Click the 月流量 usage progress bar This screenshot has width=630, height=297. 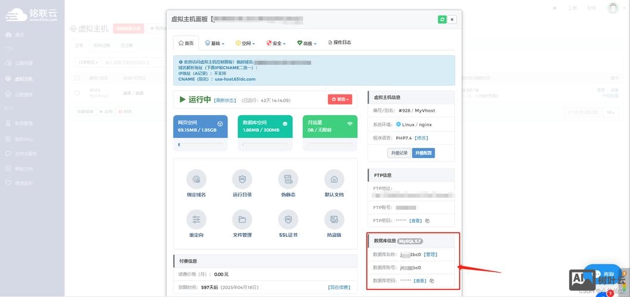tap(329, 144)
